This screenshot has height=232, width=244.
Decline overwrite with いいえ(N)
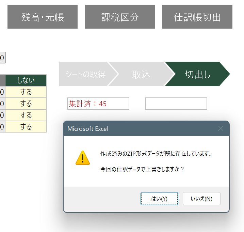[x=201, y=199]
